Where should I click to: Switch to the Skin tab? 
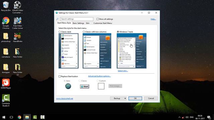point(88,23)
